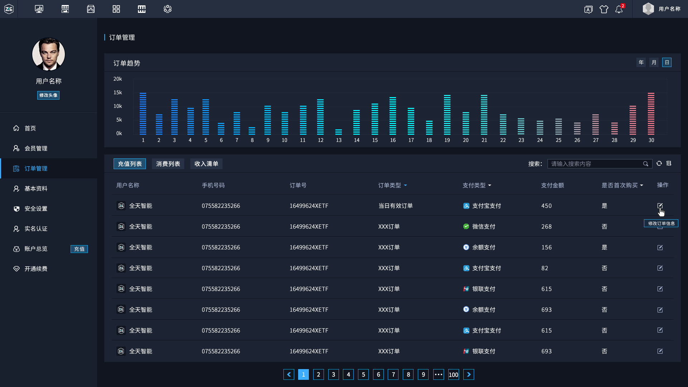Switch trend chart to 年 view
Screen dimensions: 688x387
point(641,62)
